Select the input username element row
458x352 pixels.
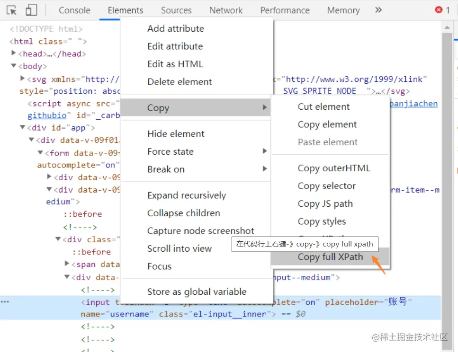(220, 308)
